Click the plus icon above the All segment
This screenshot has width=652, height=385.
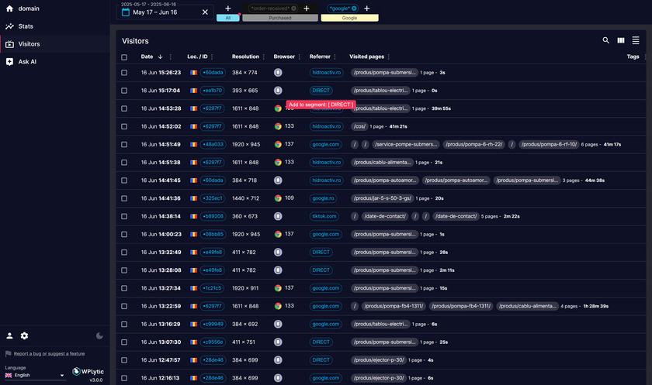click(x=227, y=8)
